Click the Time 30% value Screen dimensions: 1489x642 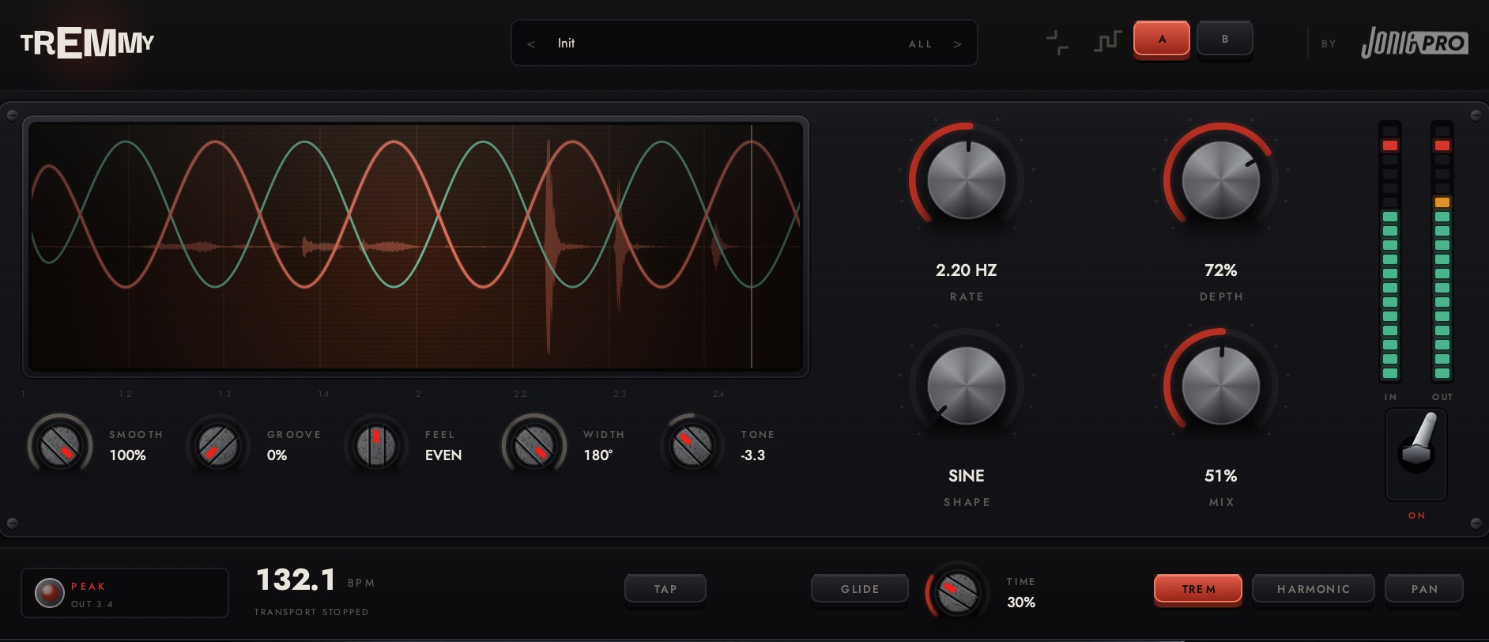[1021, 602]
